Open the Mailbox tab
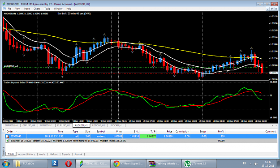 [x=54, y=154]
